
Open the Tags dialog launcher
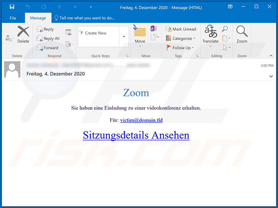[197, 56]
